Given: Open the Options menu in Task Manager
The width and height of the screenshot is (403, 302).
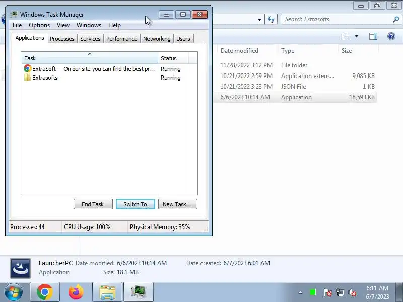Looking at the screenshot, I should 39,25.
